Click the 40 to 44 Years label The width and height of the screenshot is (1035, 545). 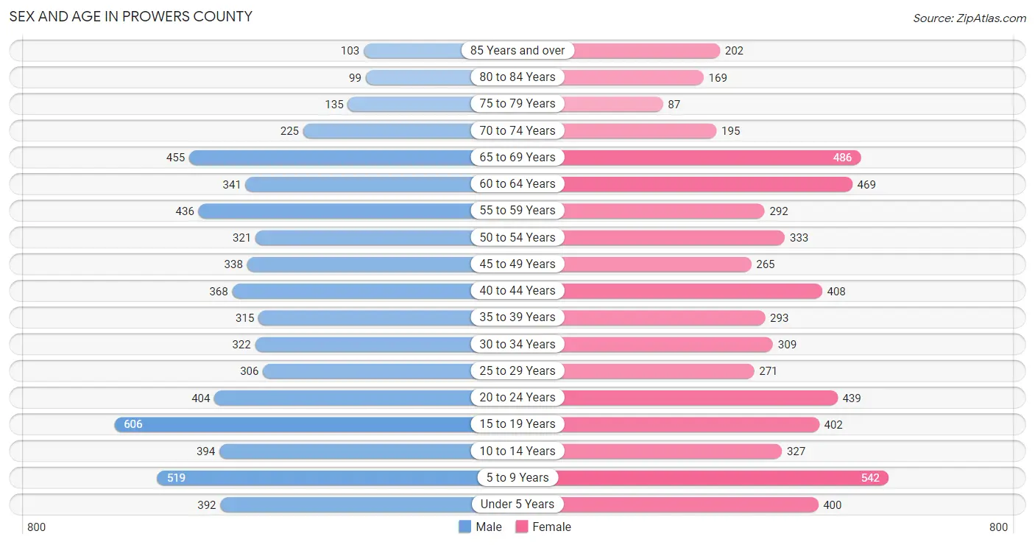click(517, 291)
